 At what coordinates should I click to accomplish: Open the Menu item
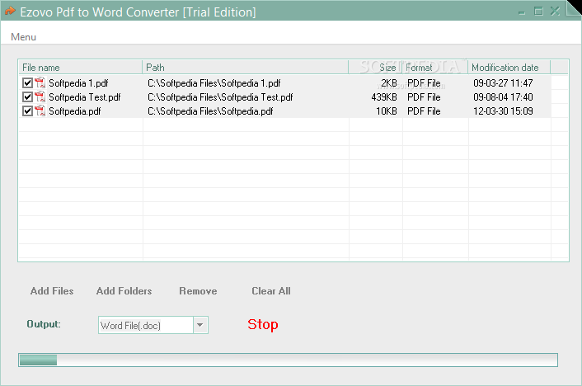click(x=23, y=37)
